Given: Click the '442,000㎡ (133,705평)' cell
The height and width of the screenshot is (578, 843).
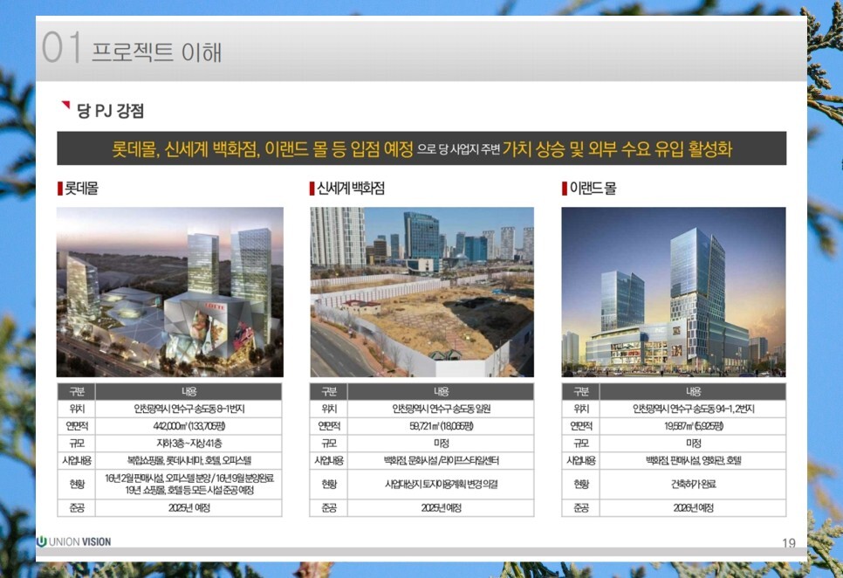Looking at the screenshot, I should 188,426.
